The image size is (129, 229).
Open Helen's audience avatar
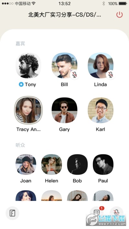[52, 165]
